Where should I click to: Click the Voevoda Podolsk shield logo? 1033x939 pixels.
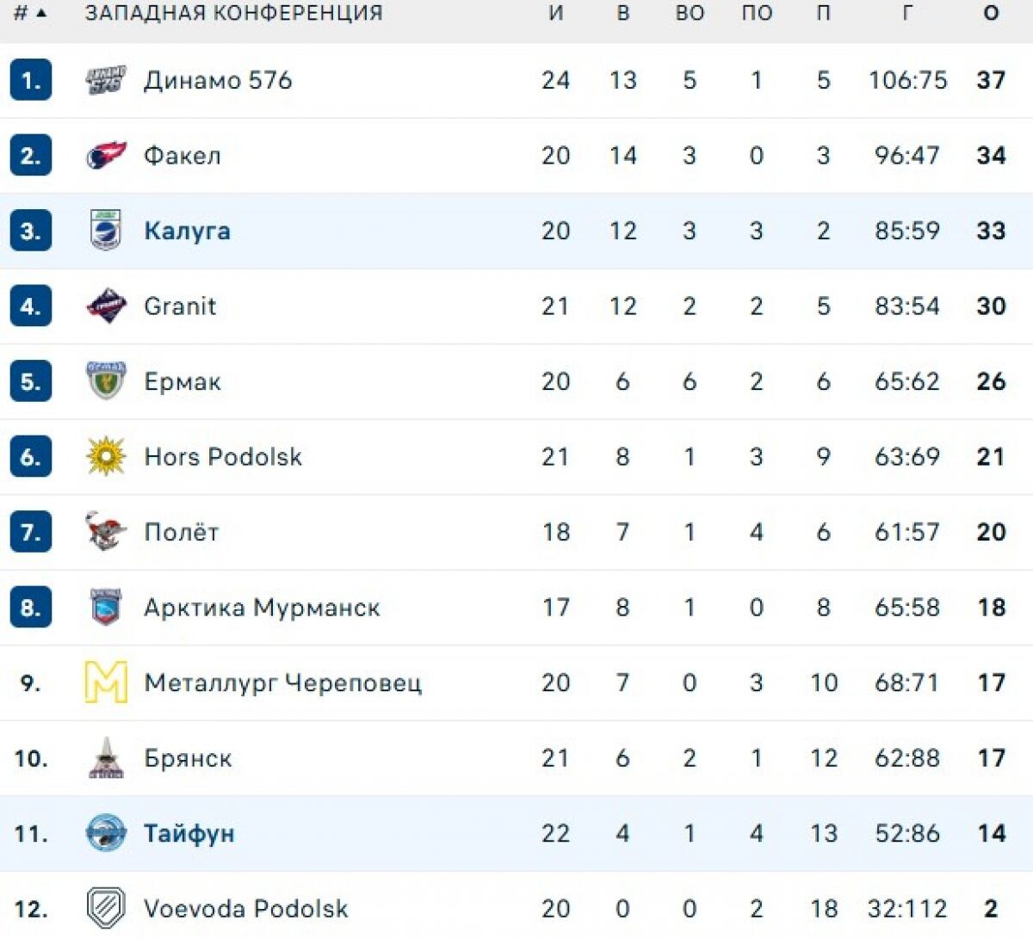(x=103, y=908)
